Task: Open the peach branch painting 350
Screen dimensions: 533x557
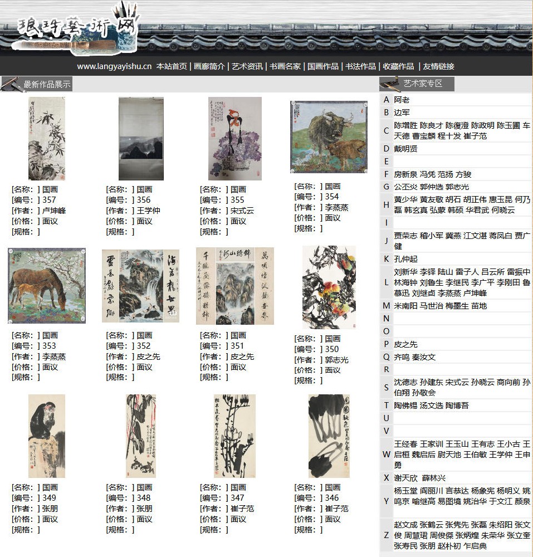Action: pyautogui.click(x=329, y=287)
